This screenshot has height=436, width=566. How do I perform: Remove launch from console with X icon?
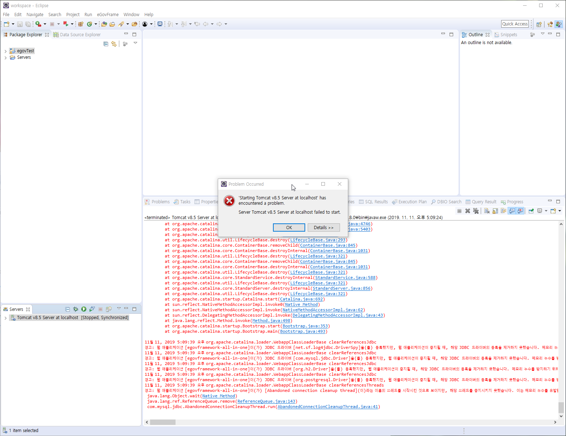click(467, 211)
